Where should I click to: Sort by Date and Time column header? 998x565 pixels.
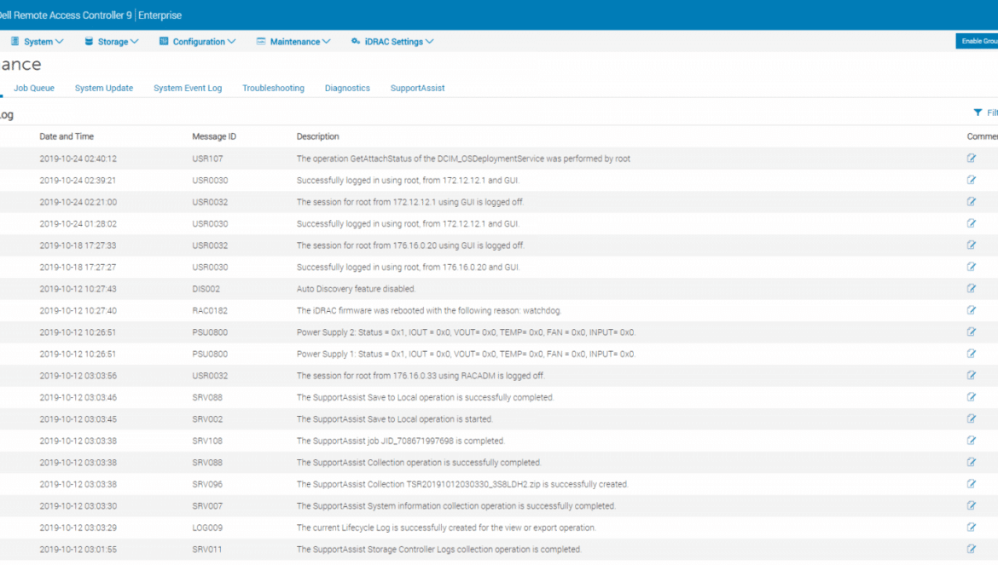(67, 136)
